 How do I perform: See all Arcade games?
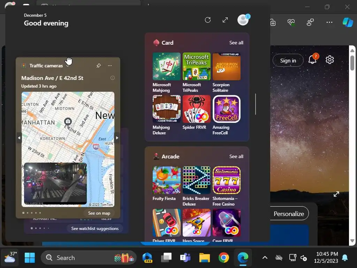coord(236,156)
